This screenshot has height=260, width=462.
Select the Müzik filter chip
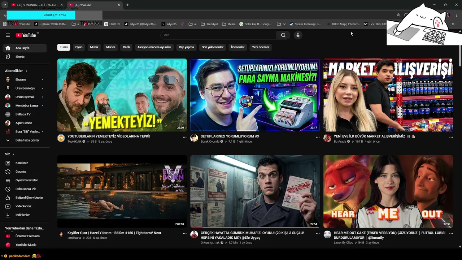click(x=94, y=47)
